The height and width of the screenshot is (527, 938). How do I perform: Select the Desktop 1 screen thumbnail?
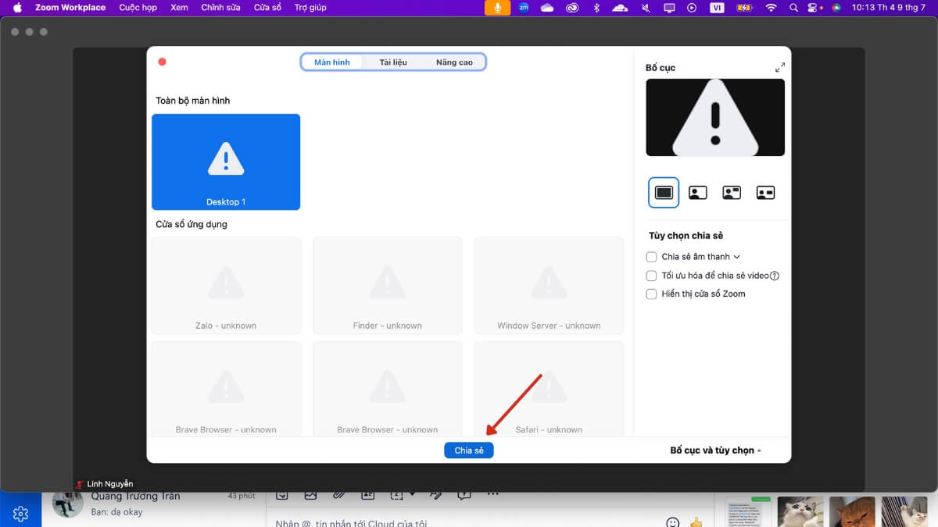(226, 162)
